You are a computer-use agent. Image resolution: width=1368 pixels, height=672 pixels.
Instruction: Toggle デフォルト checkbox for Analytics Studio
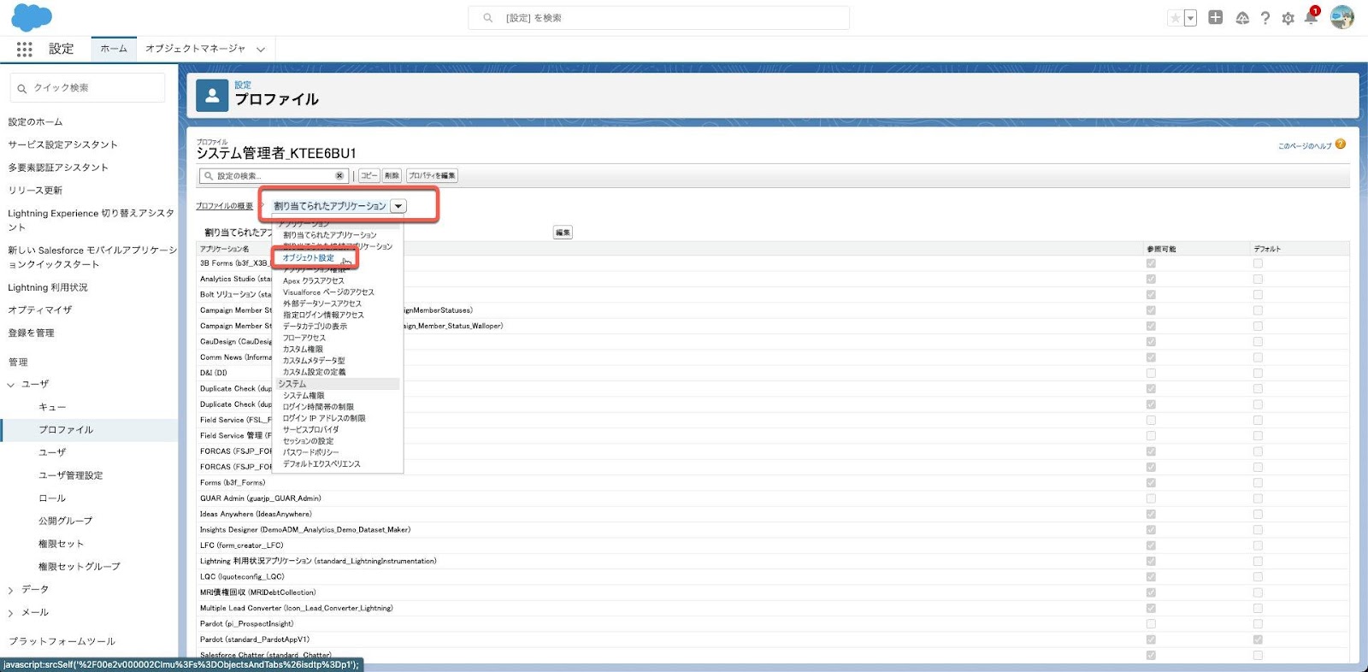pyautogui.click(x=1258, y=279)
